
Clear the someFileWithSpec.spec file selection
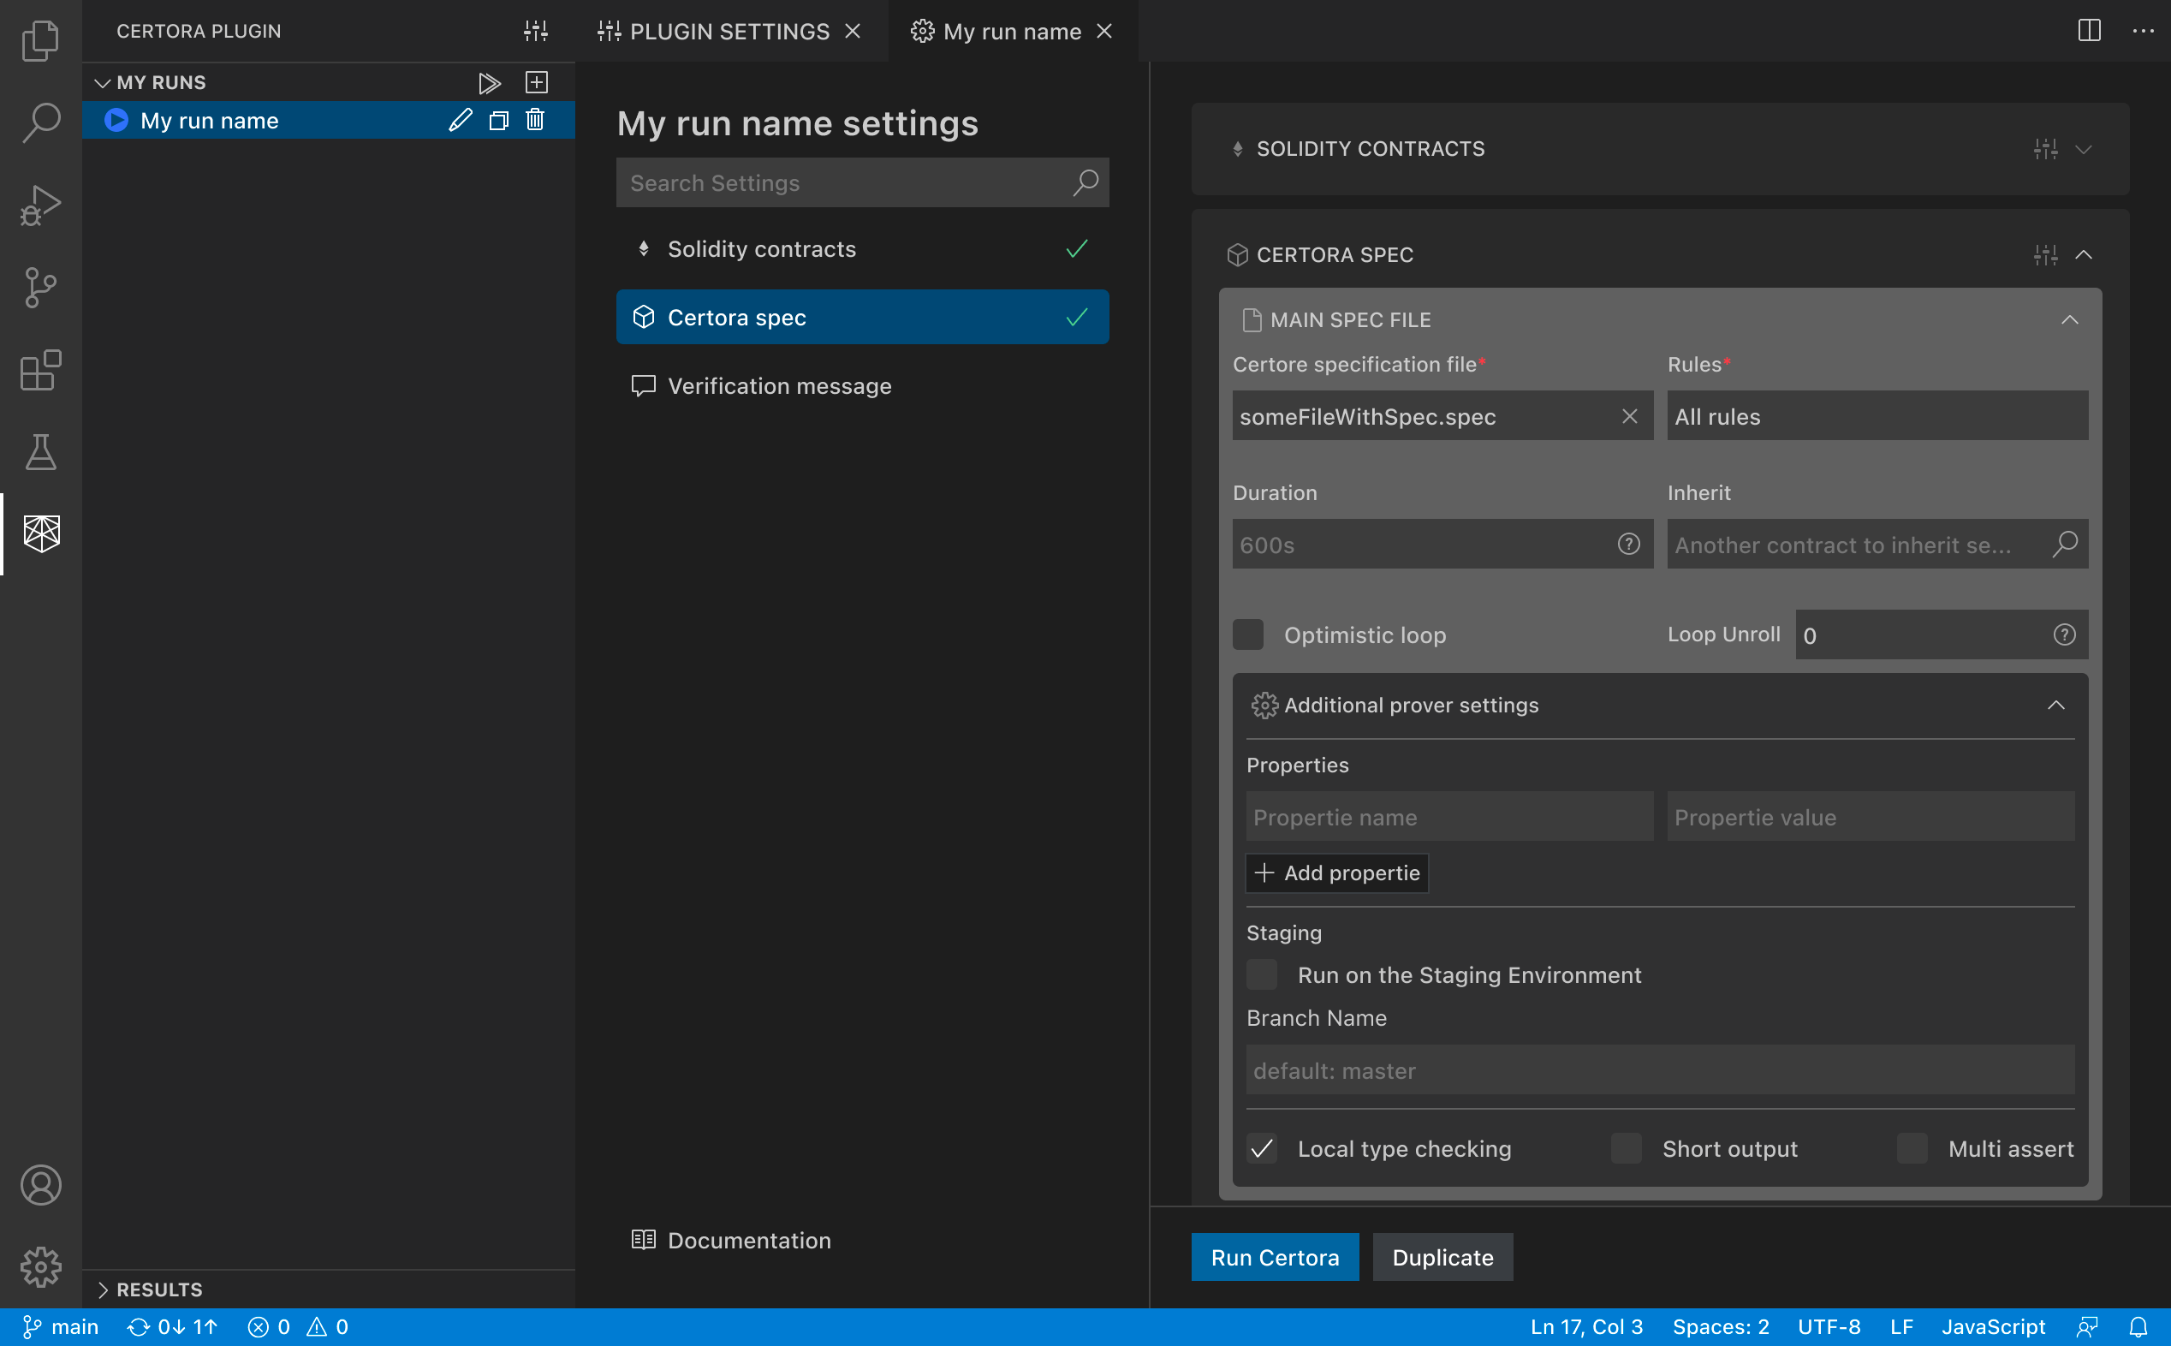[x=1630, y=416]
